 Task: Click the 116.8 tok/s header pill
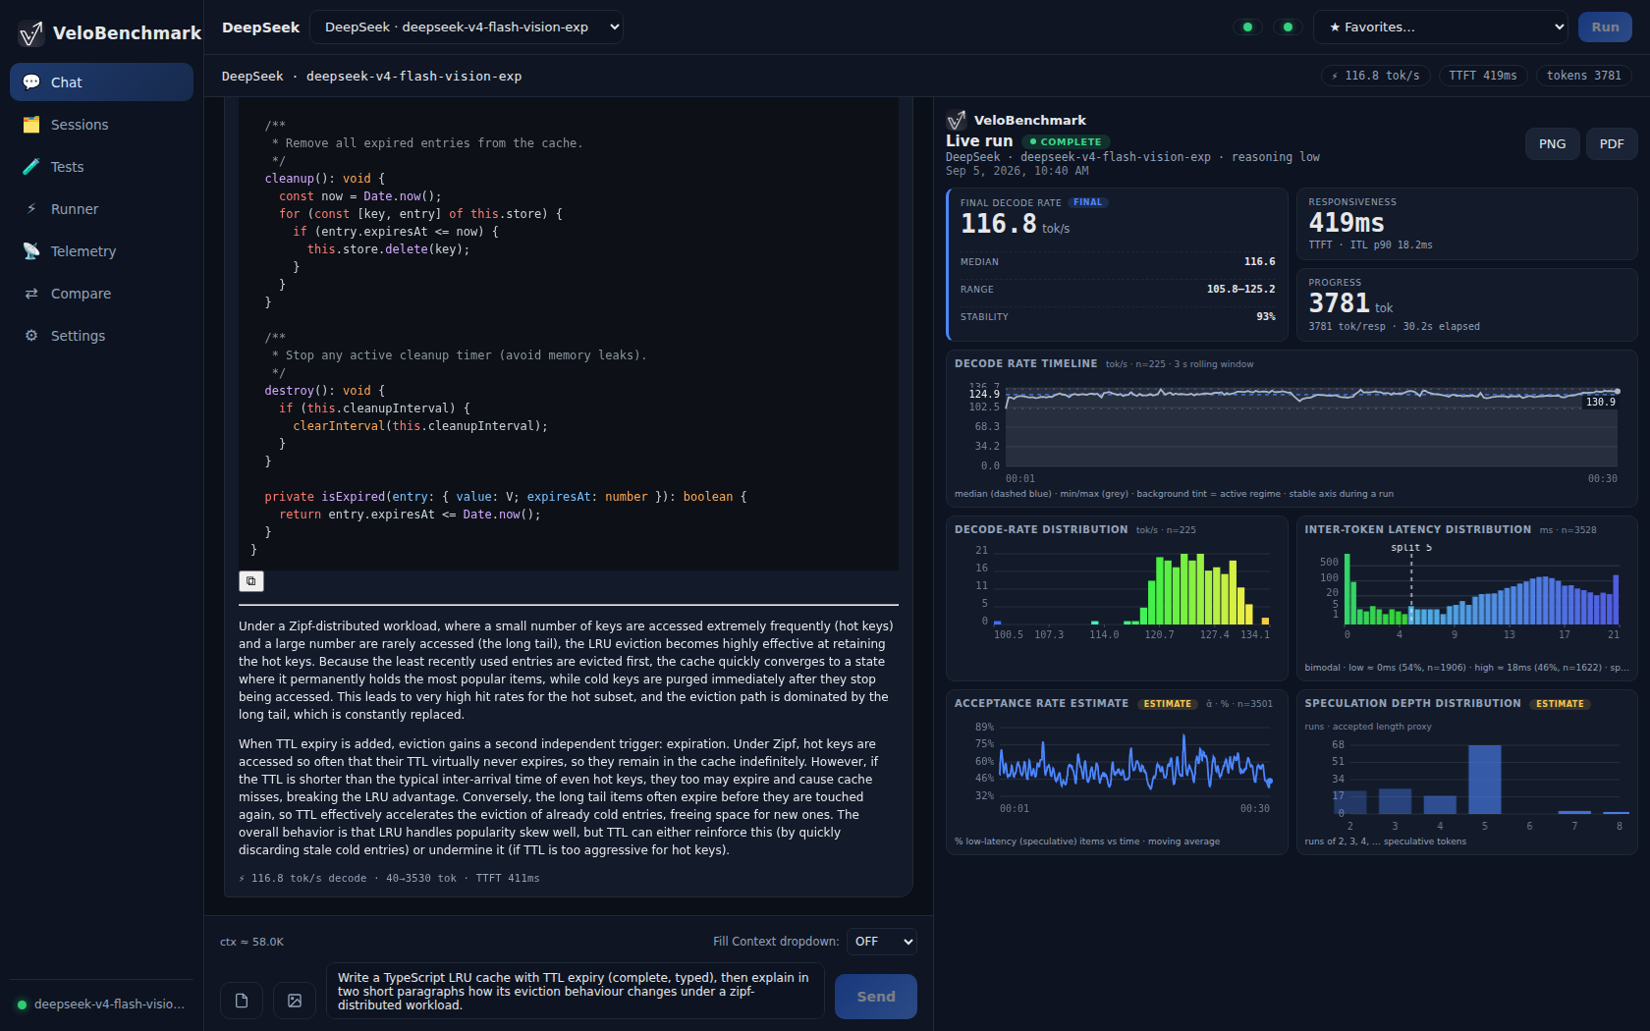[1375, 76]
